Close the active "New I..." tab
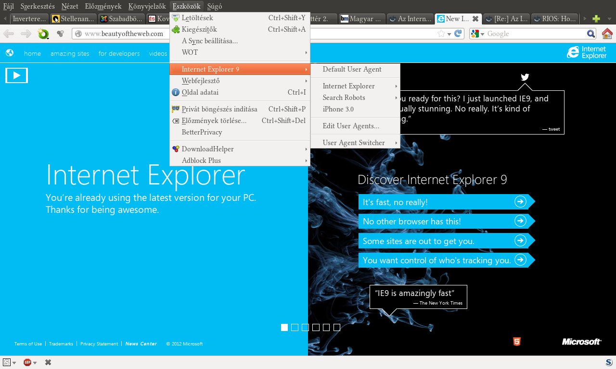616x369 pixels. (x=475, y=19)
